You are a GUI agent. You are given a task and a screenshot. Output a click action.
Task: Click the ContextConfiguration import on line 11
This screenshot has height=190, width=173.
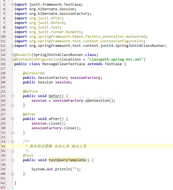coord(80,41)
